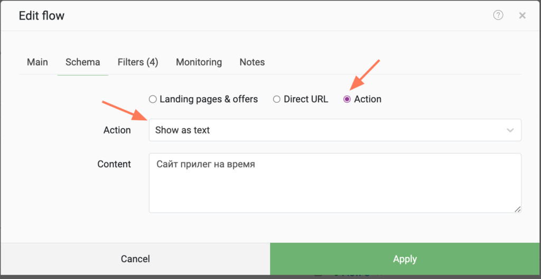This screenshot has height=279, width=541.
Task: Select the Landing pages & offers radio button
Action: pyautogui.click(x=153, y=100)
